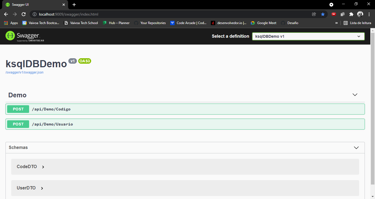
Task: Show more bookmarks with the double chevron
Action: tap(337, 23)
